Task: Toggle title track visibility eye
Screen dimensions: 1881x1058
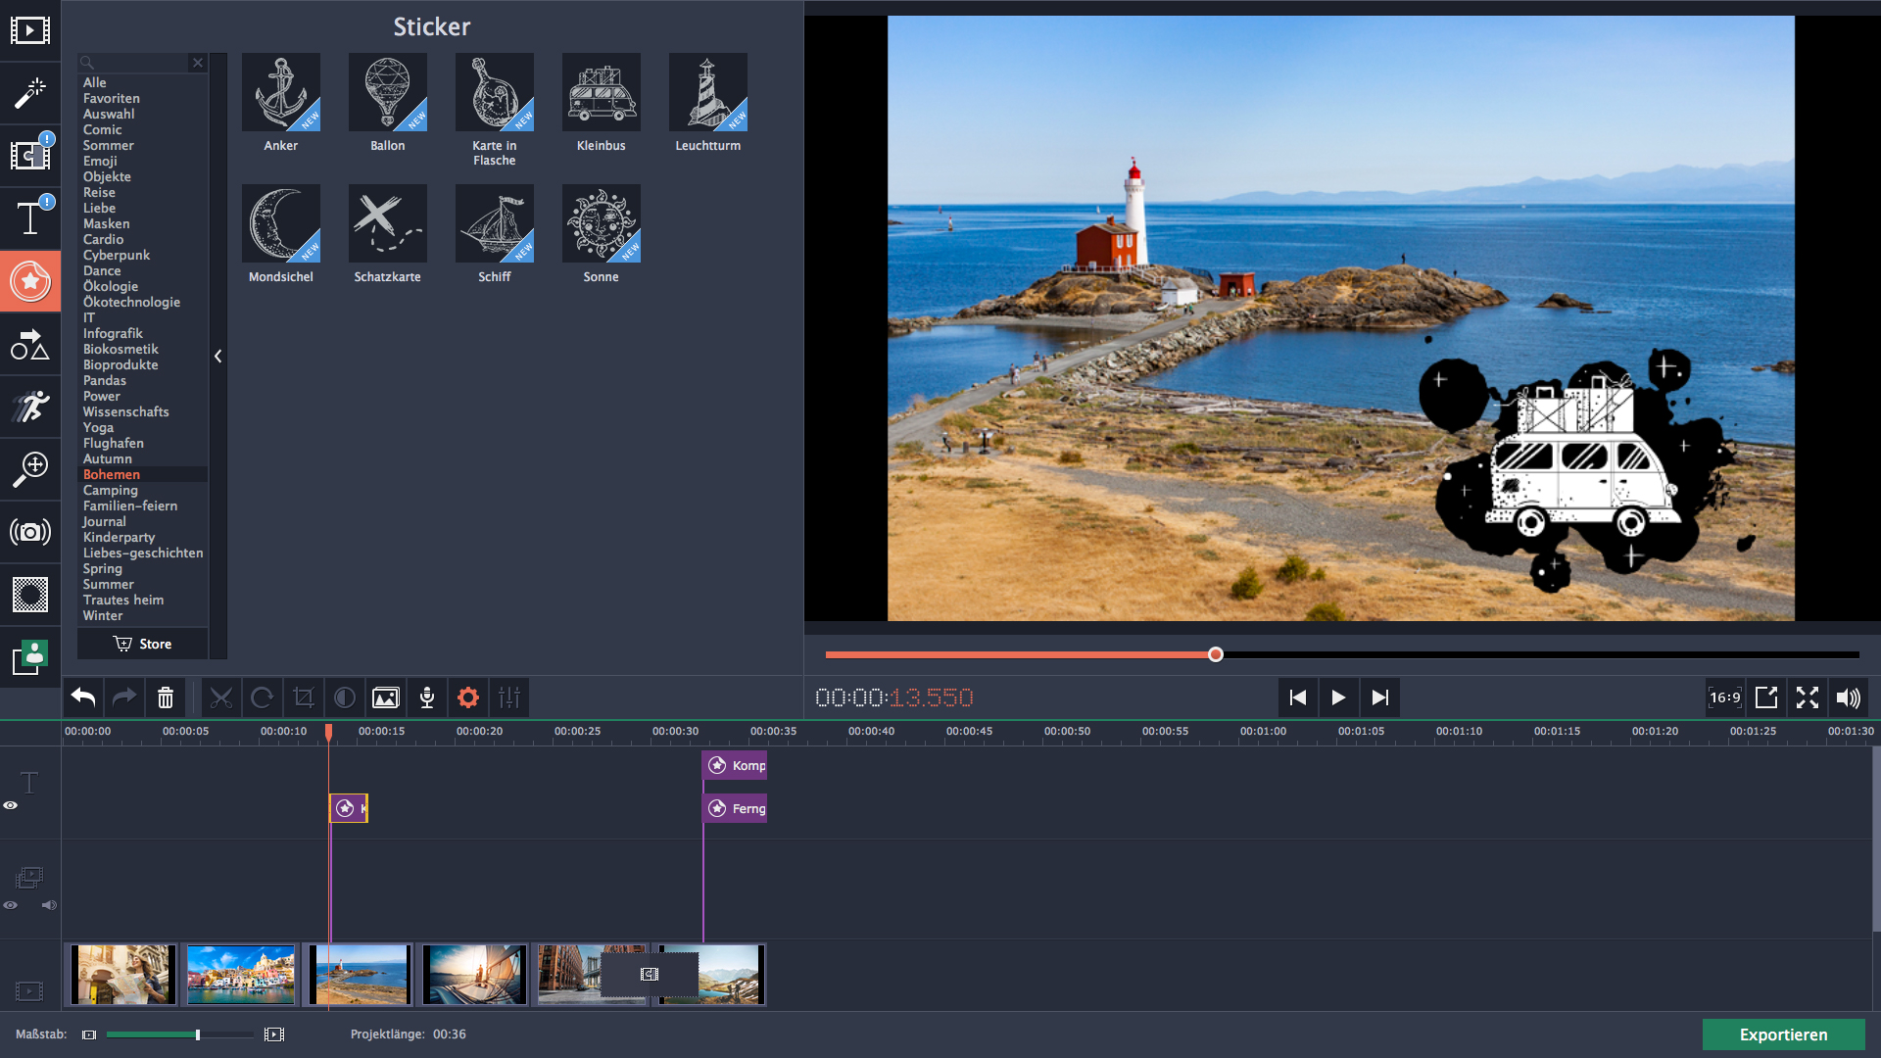Action: (11, 805)
